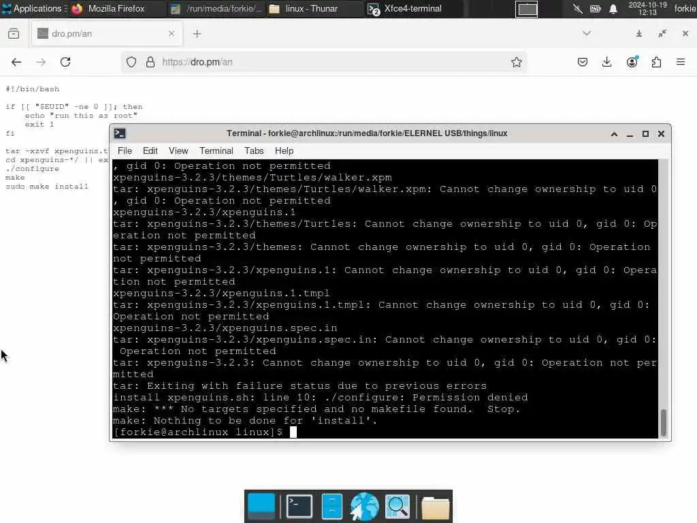Open the Firefox downloads panel

point(606,62)
